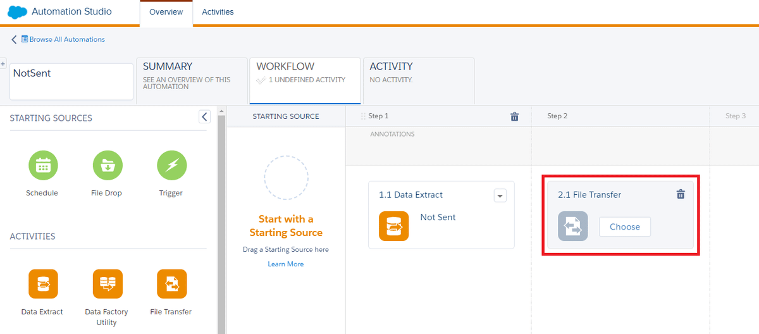This screenshot has height=334, width=759.
Task: Delete Step 1 using its trash icon
Action: pos(515,116)
